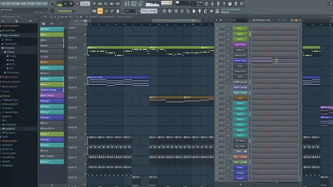Click the question mark help icon
This screenshot has height=187, width=333.
[224, 4]
